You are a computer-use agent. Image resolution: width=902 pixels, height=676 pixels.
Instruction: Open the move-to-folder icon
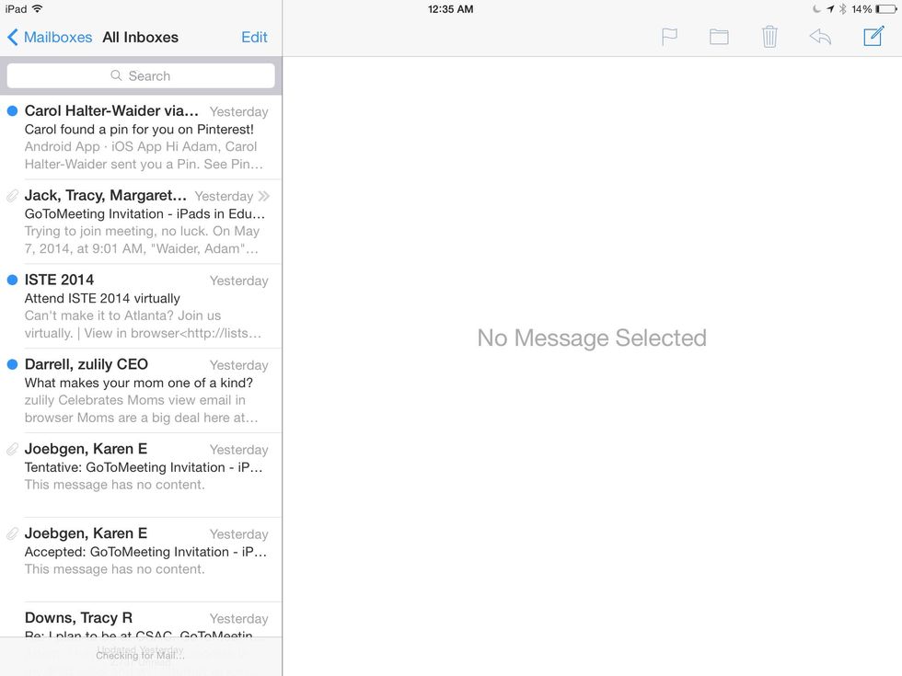tap(719, 37)
